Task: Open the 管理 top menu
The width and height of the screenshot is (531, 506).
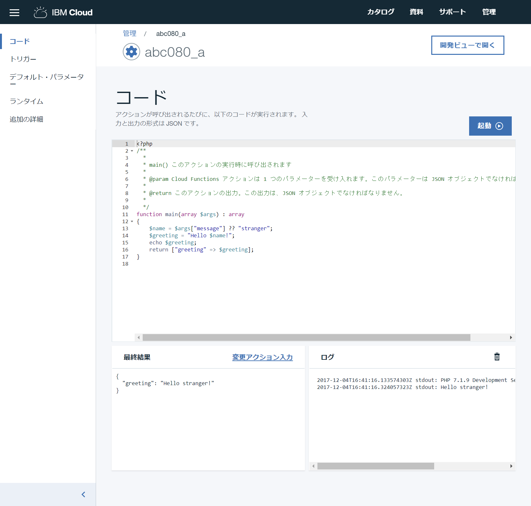Action: [489, 12]
